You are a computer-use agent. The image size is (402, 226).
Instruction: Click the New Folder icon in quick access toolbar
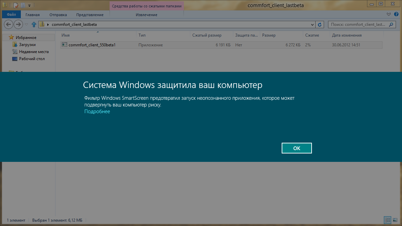point(23,5)
